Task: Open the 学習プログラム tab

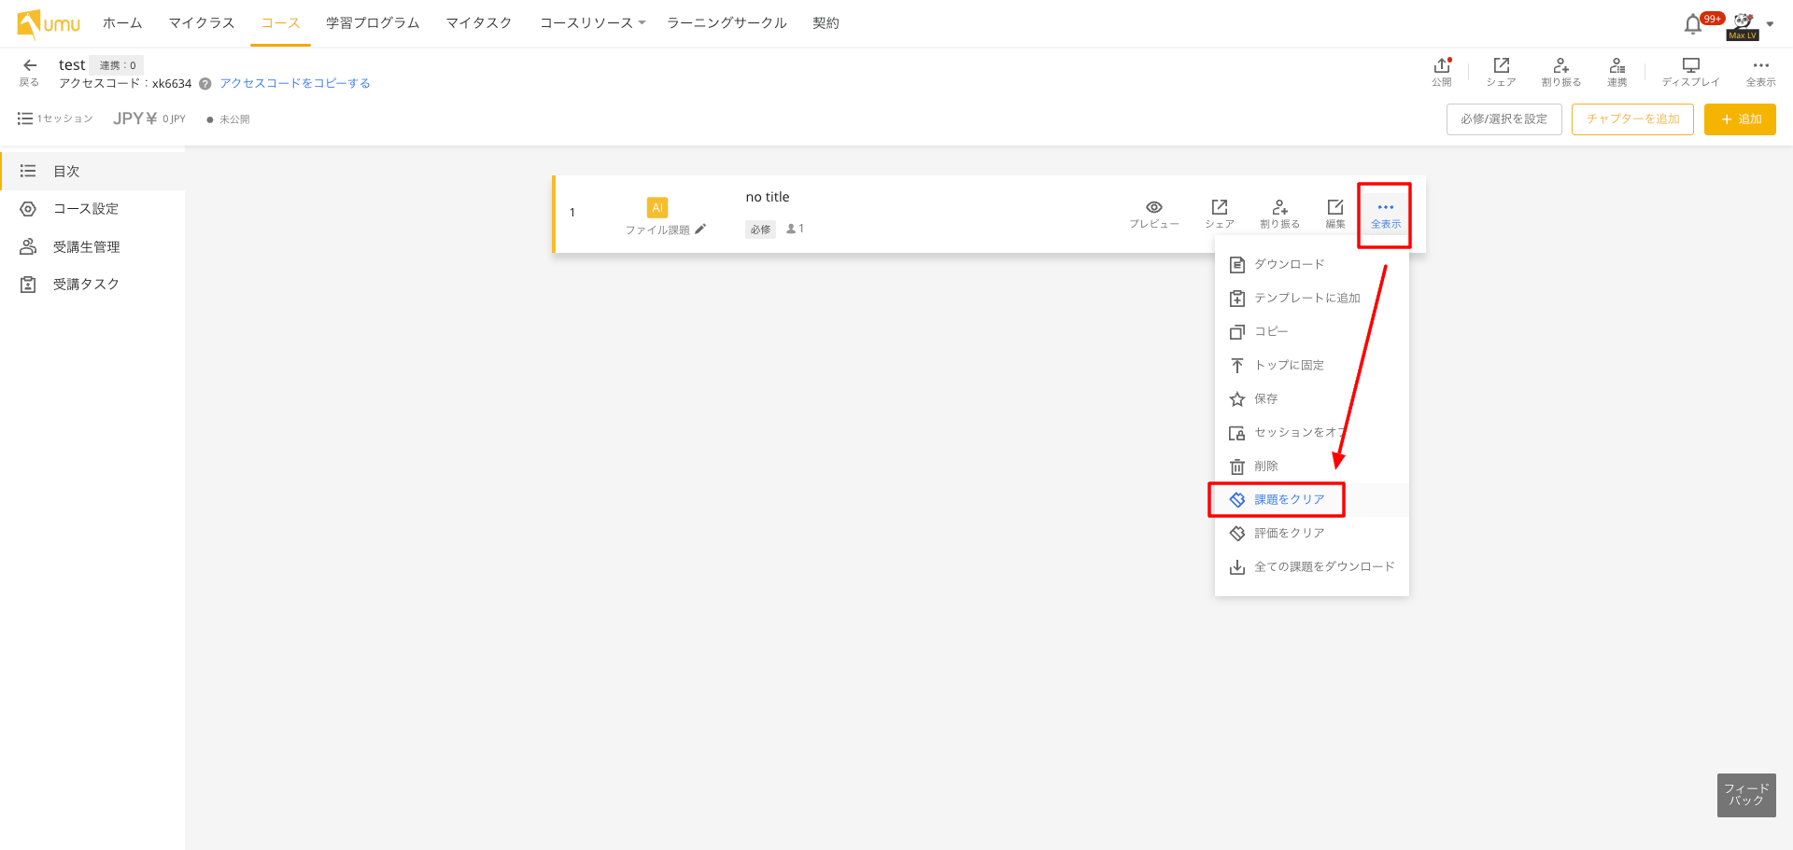Action: point(373,23)
